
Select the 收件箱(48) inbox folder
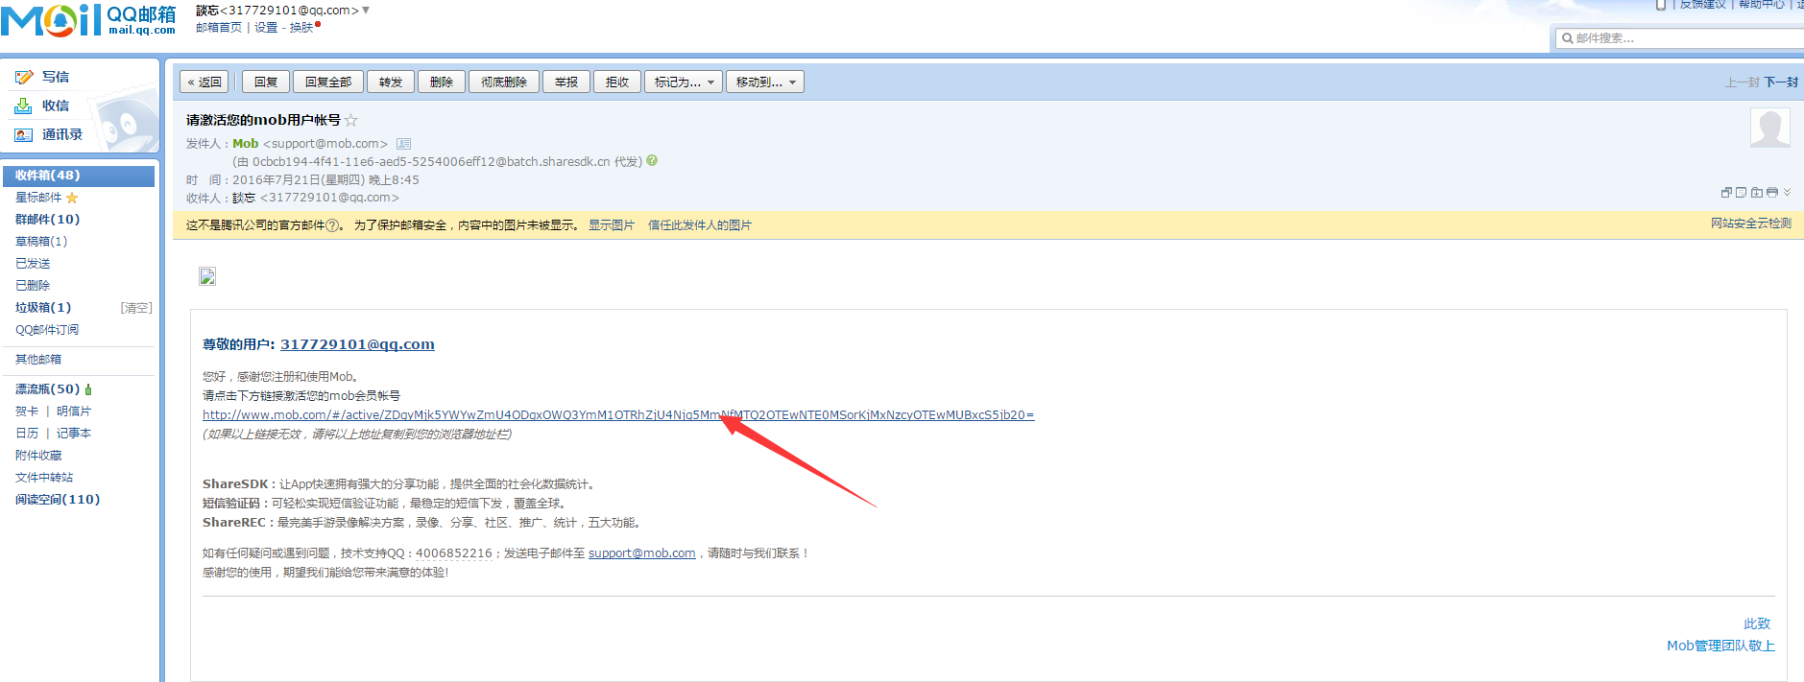tap(79, 176)
